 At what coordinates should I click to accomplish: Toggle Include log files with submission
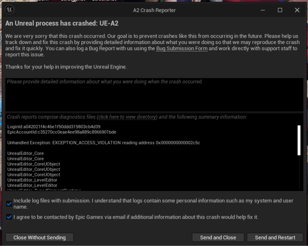pyautogui.click(x=9, y=204)
